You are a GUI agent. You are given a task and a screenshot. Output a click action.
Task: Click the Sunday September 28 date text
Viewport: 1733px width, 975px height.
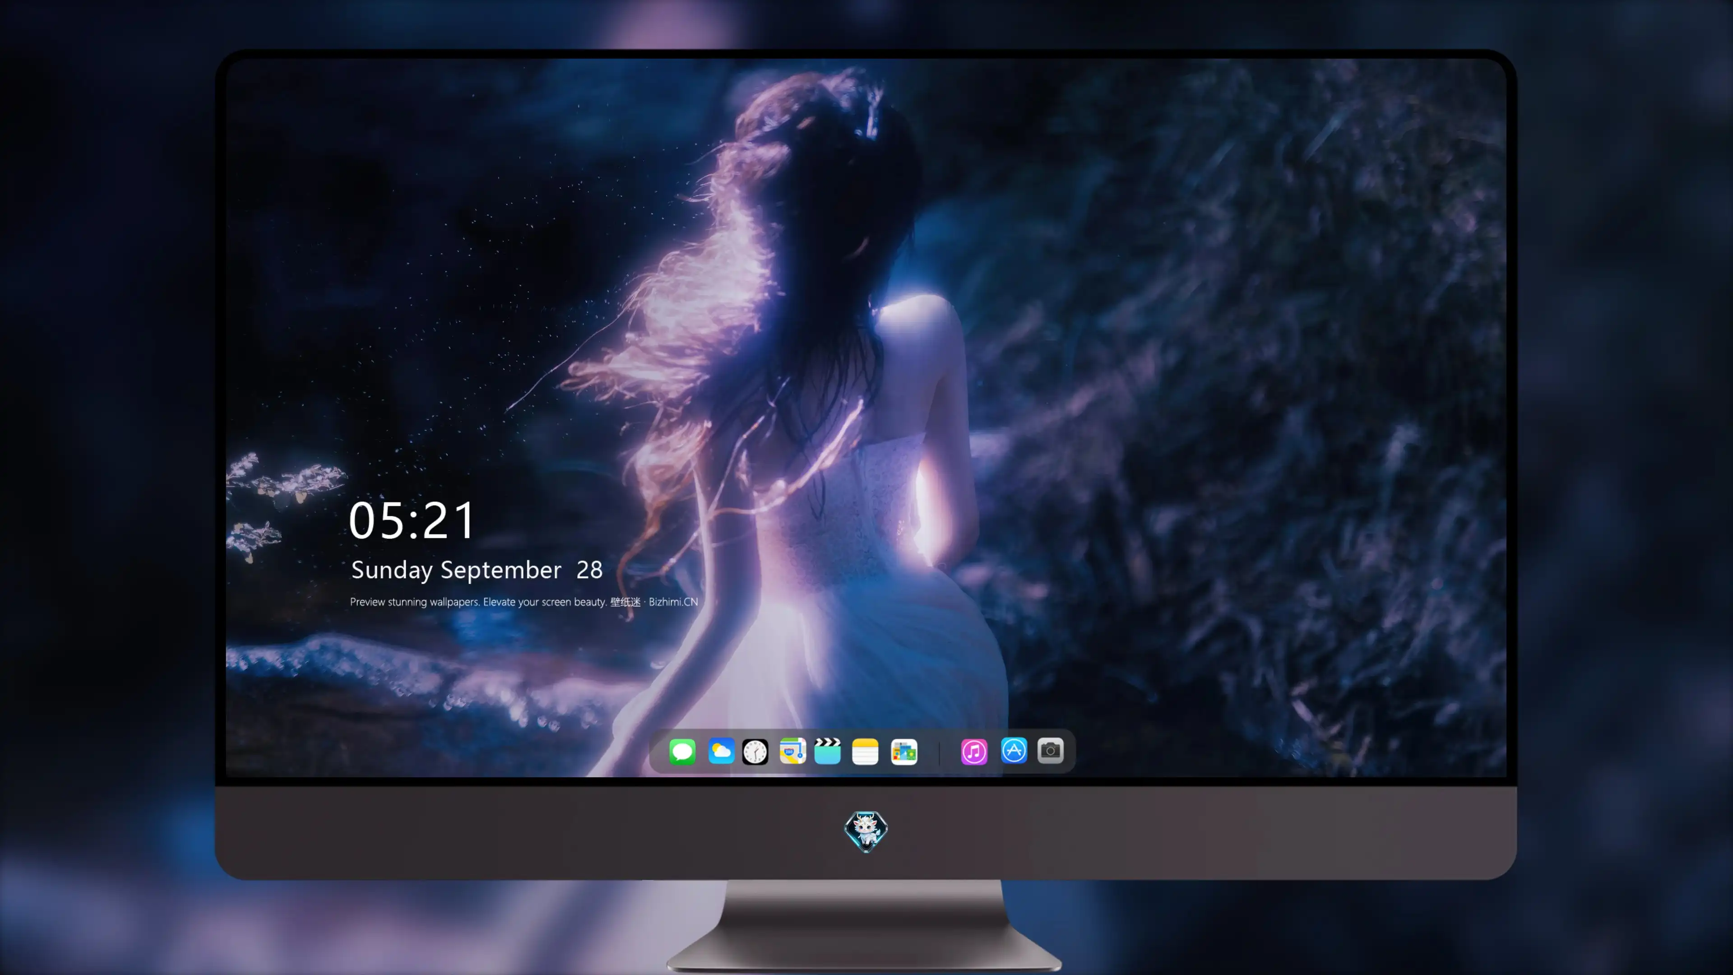[476, 570]
